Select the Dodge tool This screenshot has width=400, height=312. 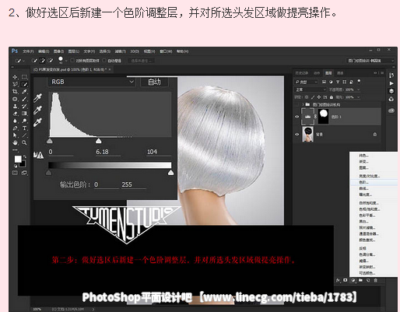coord(24,121)
